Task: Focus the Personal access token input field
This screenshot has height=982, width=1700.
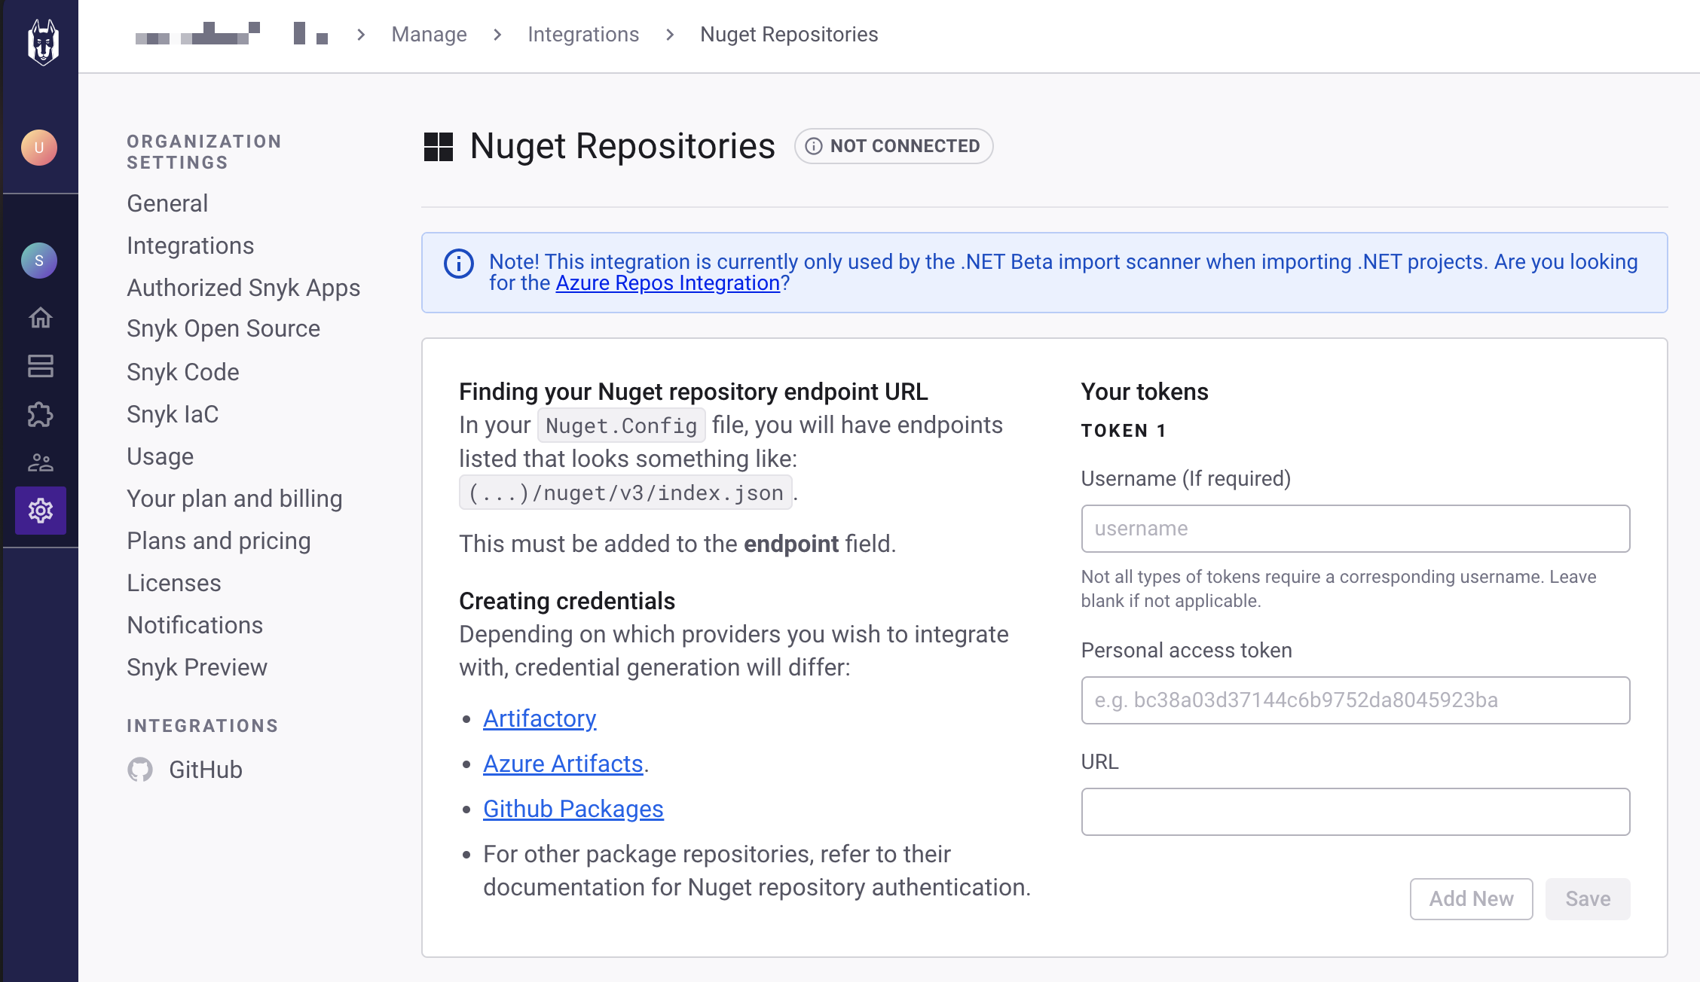Action: pyautogui.click(x=1354, y=700)
